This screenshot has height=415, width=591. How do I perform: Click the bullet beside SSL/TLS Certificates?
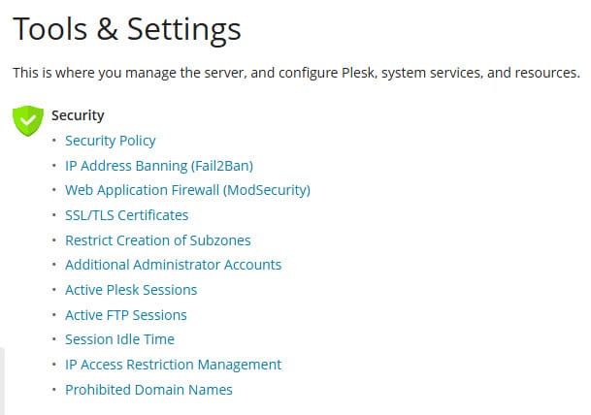(x=54, y=216)
